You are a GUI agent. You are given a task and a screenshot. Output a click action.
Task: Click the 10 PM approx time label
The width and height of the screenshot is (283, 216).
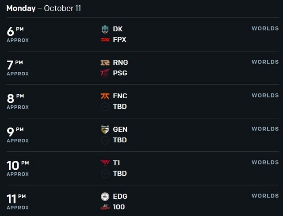pyautogui.click(x=18, y=168)
